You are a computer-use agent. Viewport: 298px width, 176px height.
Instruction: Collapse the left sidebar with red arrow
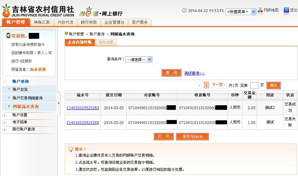(59, 103)
